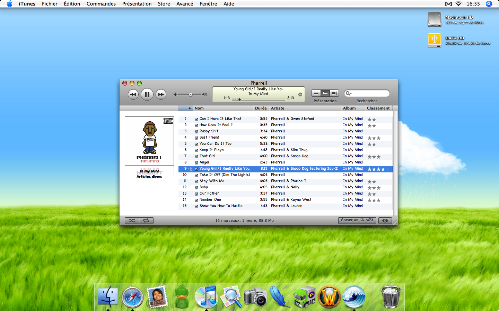
Task: Sort by the Artiste column header
Action: [x=305, y=108]
